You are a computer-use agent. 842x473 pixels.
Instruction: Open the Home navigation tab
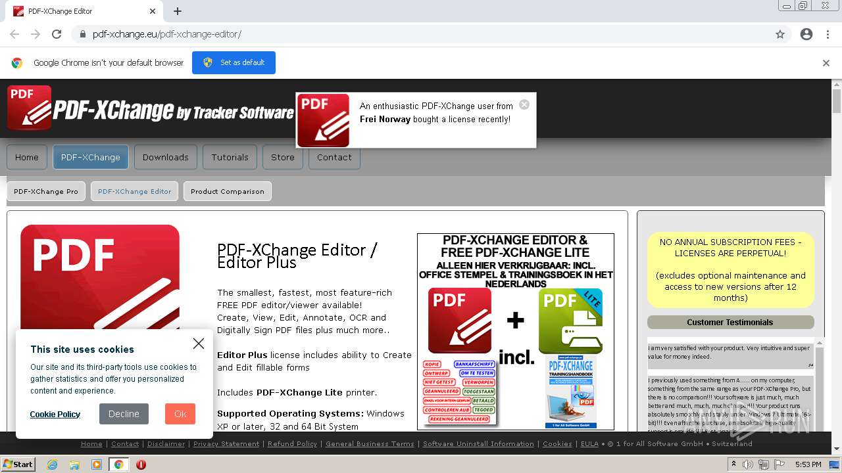coord(27,157)
